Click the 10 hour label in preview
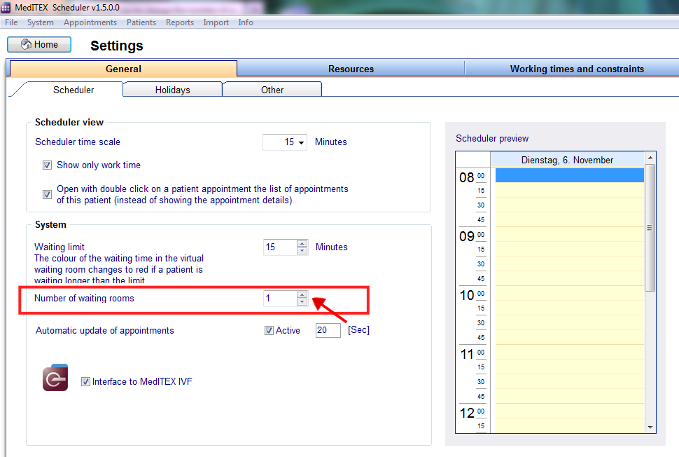The width and height of the screenshot is (679, 457). 467,295
